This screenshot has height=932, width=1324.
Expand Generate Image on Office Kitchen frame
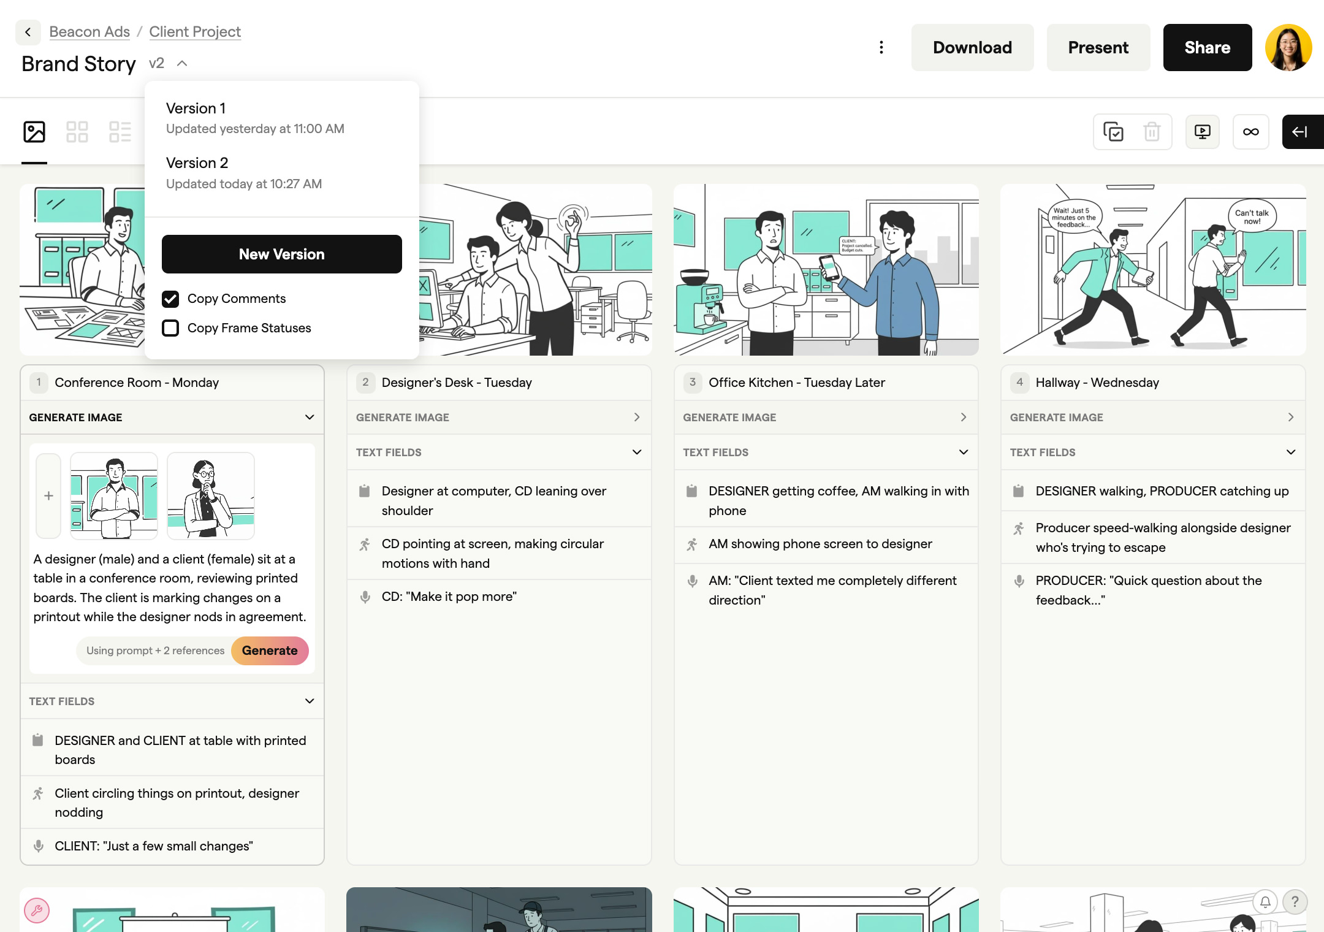[x=964, y=418]
